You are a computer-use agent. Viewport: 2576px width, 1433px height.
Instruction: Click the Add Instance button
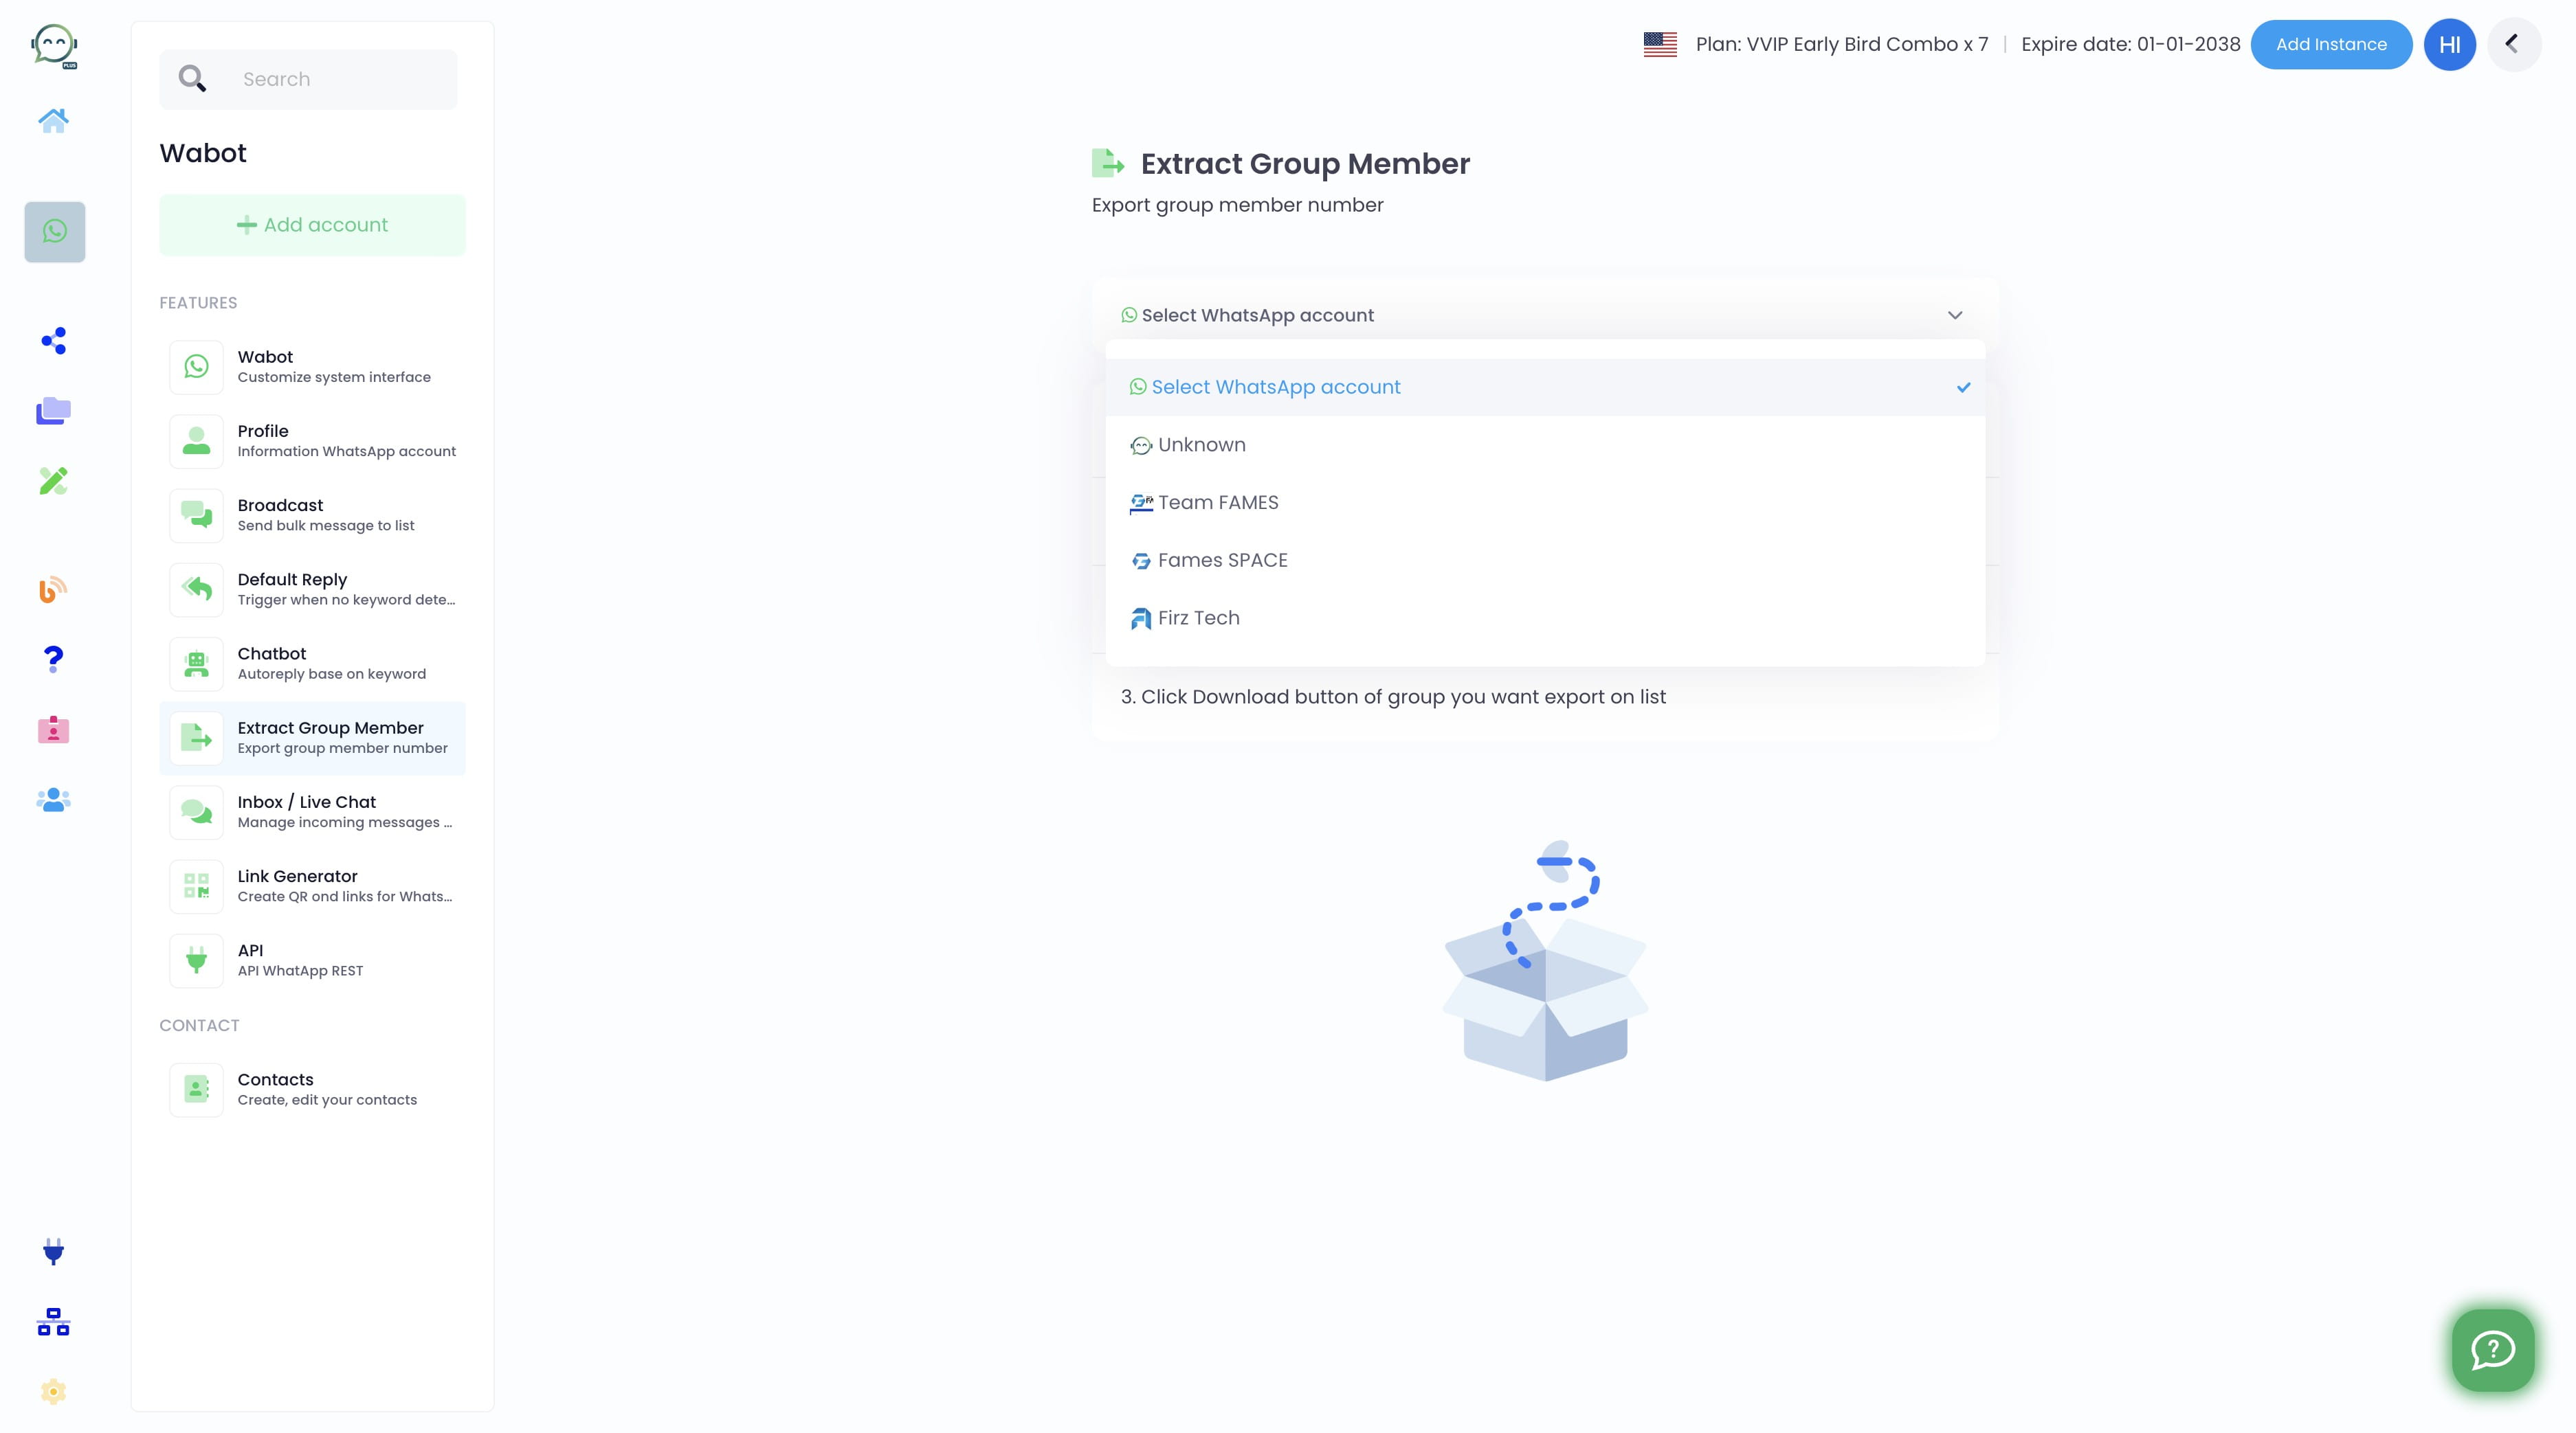(x=2331, y=44)
